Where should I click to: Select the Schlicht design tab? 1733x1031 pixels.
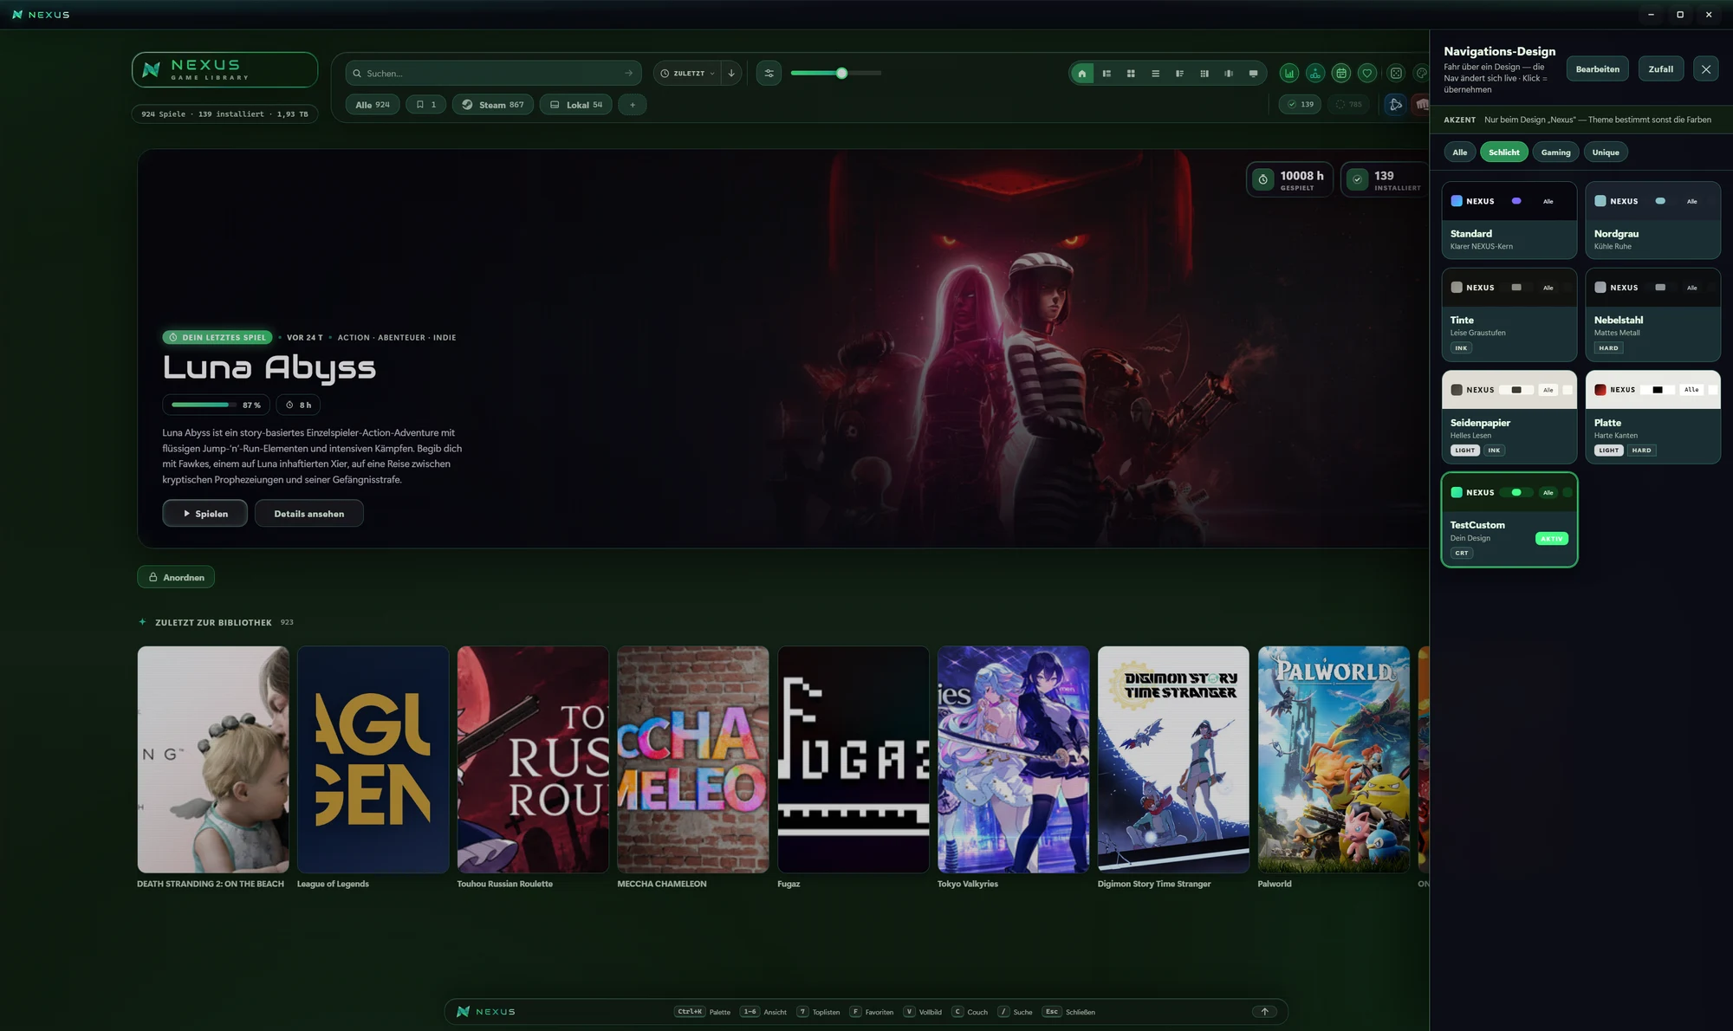point(1504,152)
